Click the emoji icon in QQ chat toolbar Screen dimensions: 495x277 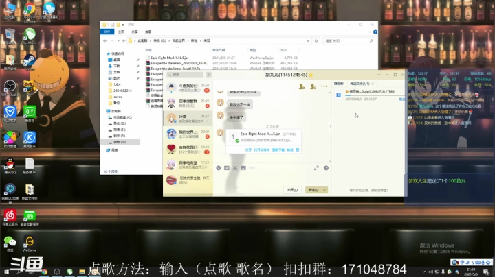[219, 168]
